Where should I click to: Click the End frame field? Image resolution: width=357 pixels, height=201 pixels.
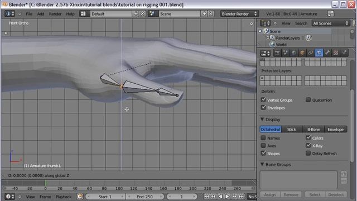[x=145, y=197]
